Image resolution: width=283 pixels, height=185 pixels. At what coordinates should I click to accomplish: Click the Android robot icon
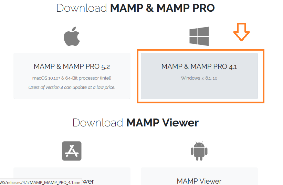tap(199, 151)
